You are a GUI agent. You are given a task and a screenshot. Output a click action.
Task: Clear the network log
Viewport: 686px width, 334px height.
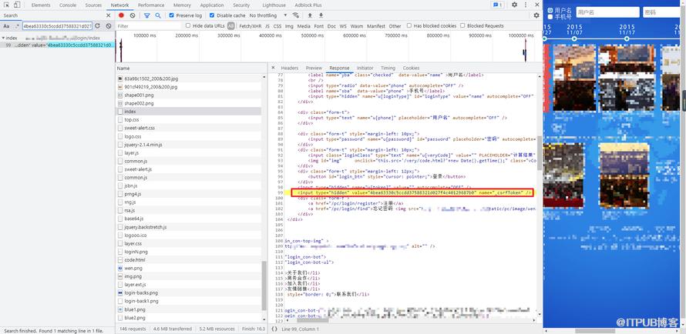[133, 15]
